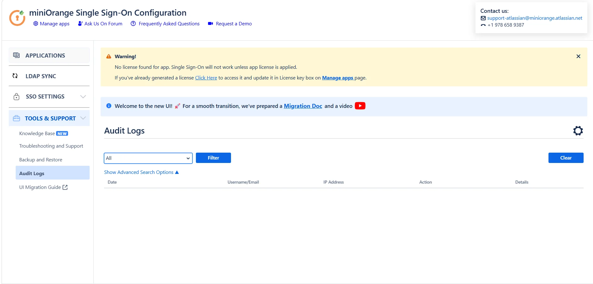593x284 pixels.
Task: Open Knowledge Base page
Action: [x=37, y=134]
